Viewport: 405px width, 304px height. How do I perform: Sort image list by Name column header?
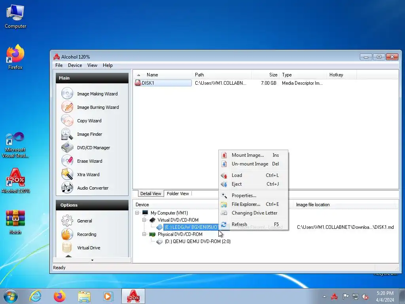click(x=163, y=75)
